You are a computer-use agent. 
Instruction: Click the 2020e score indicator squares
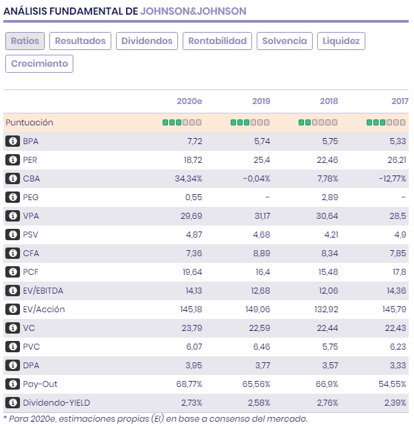tap(182, 123)
